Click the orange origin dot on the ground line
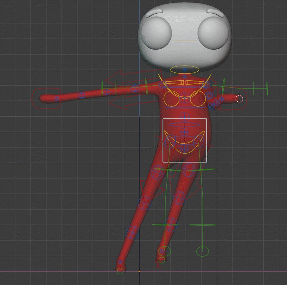 [x=139, y=271]
